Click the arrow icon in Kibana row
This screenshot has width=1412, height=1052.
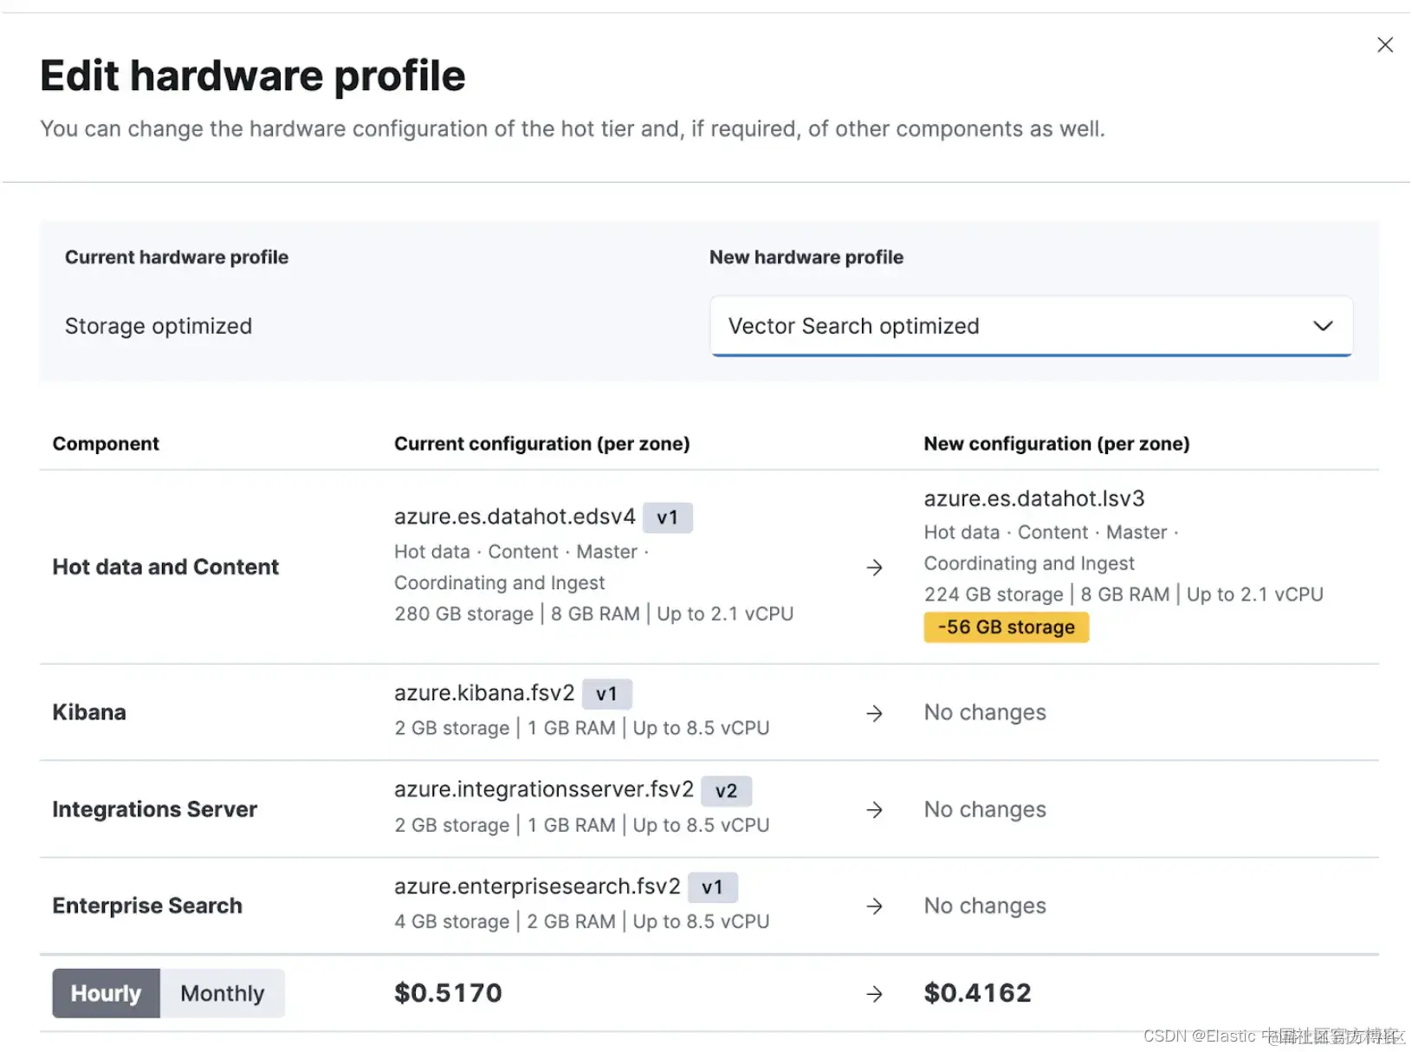coord(874,713)
